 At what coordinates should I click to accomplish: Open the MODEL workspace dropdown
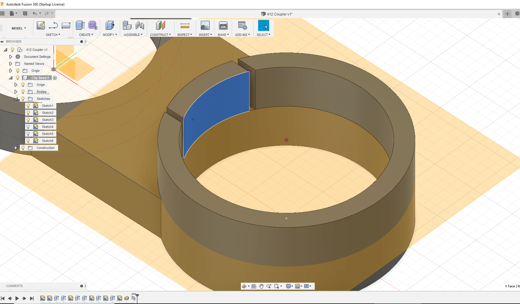(19, 28)
